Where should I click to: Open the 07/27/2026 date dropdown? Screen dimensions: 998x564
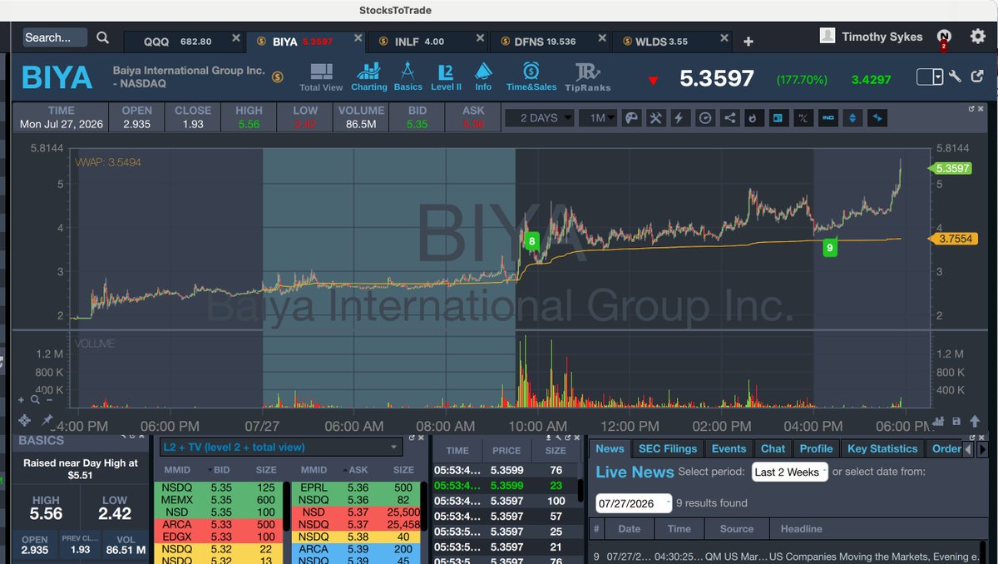[634, 503]
